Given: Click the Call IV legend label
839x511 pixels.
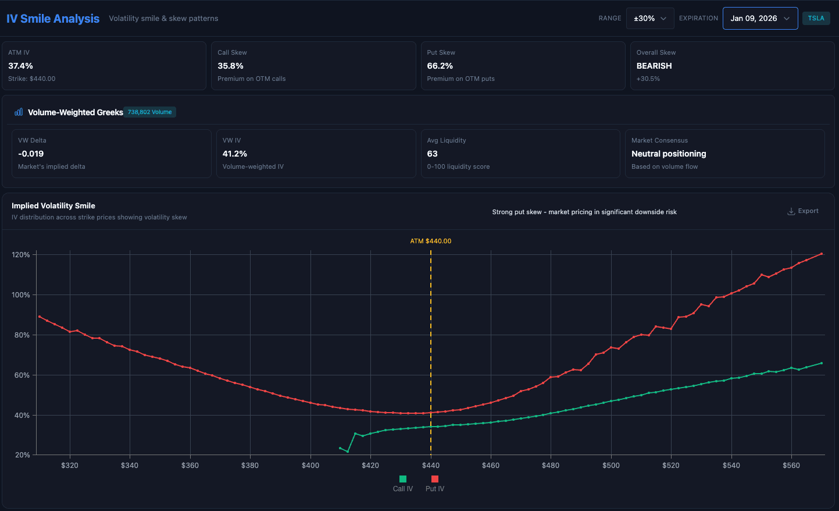Looking at the screenshot, I should coord(403,489).
